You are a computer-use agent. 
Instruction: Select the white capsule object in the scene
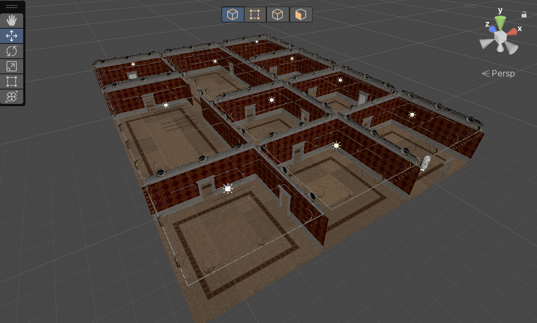point(425,163)
